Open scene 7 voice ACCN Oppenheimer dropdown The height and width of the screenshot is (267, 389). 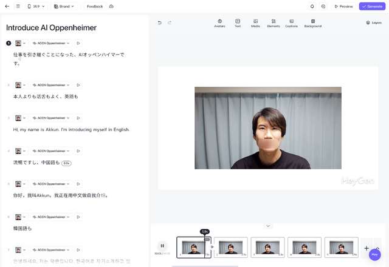[51, 250]
